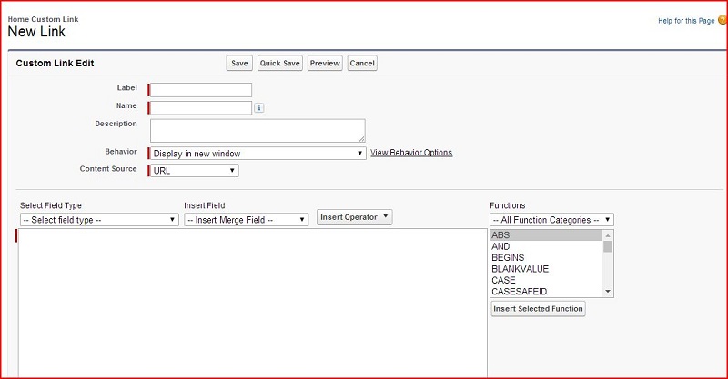Focus the Label input field
The width and height of the screenshot is (728, 379).
point(201,90)
